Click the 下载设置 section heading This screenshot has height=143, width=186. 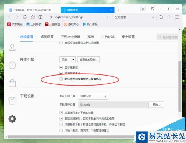tap(27, 96)
